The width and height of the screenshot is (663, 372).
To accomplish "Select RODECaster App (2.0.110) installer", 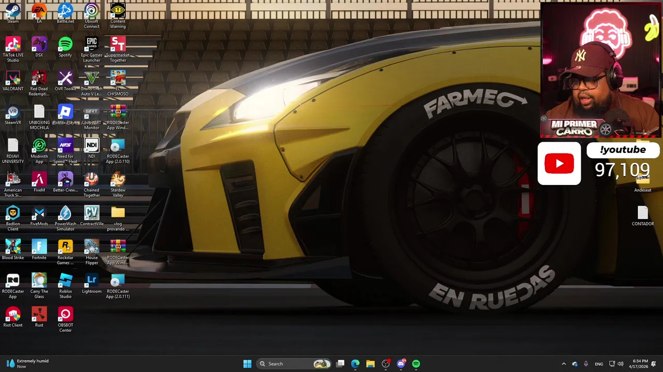I will coord(118,151).
